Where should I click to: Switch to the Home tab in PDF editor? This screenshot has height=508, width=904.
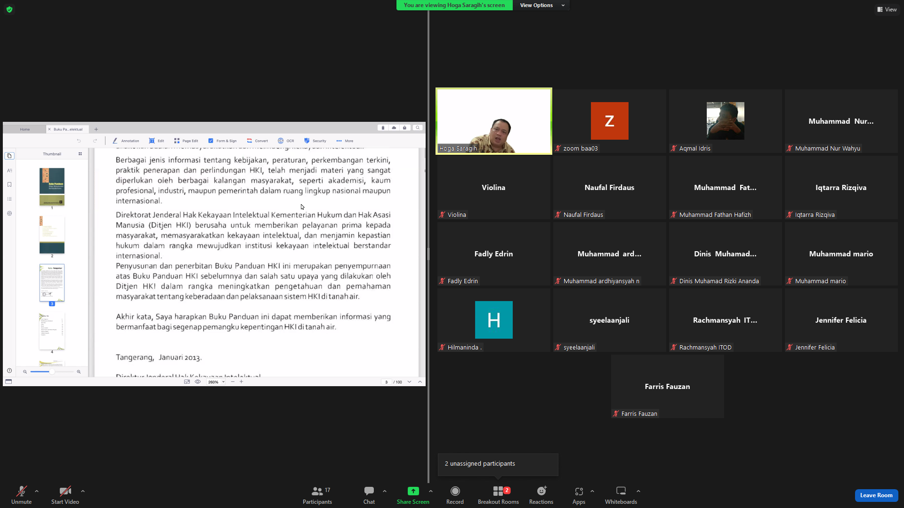[x=25, y=129]
